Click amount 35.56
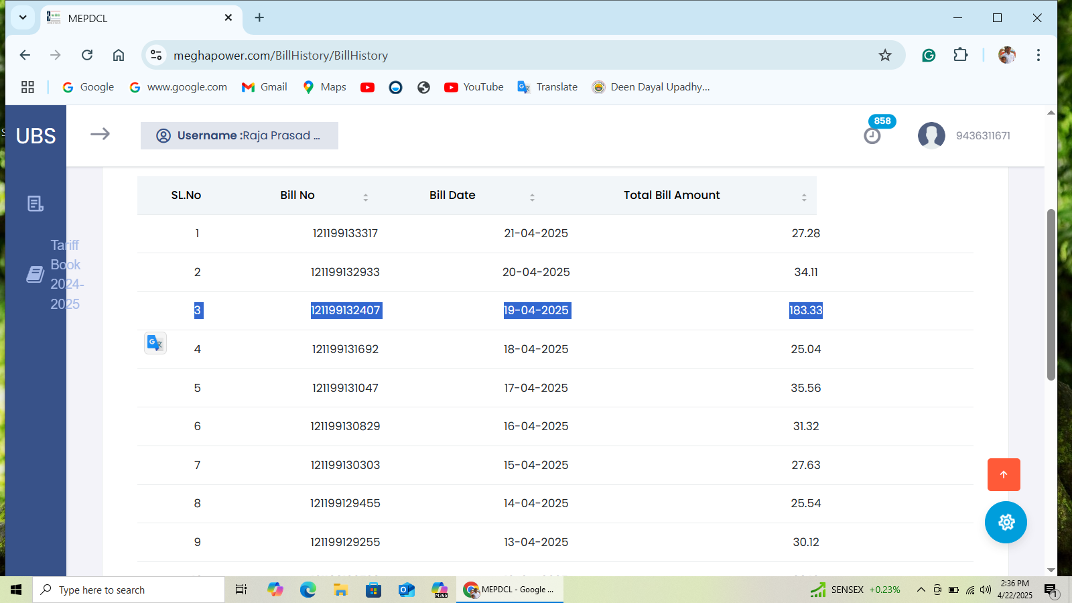The image size is (1072, 603). [x=805, y=388]
